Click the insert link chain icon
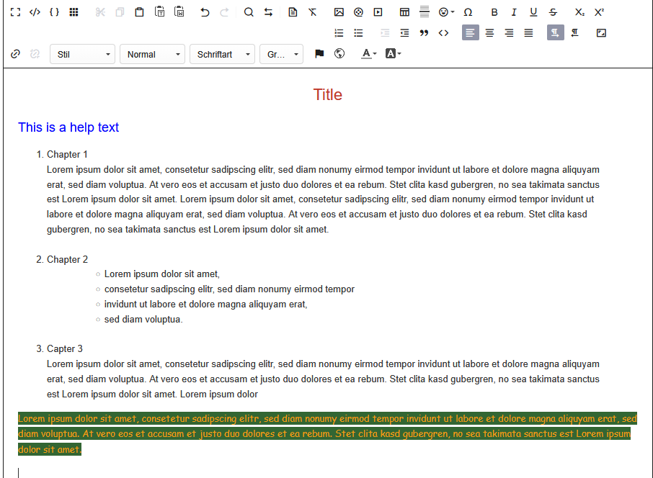This screenshot has width=653, height=478. tap(15, 54)
